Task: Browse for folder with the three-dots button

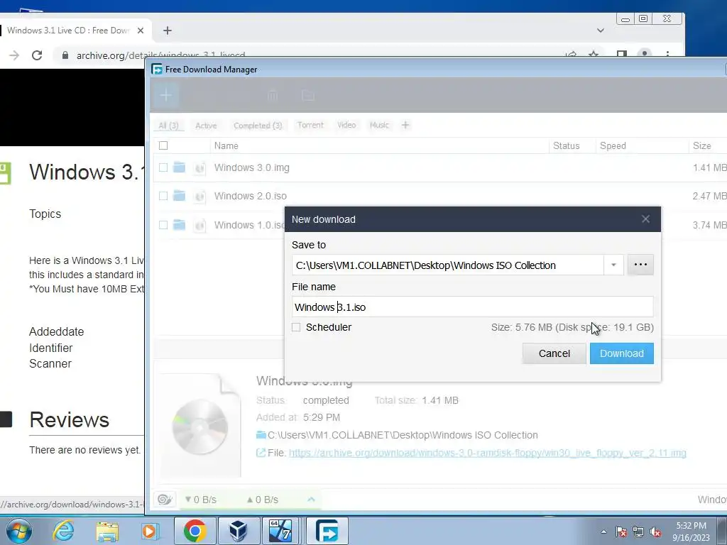Action: [x=640, y=265]
